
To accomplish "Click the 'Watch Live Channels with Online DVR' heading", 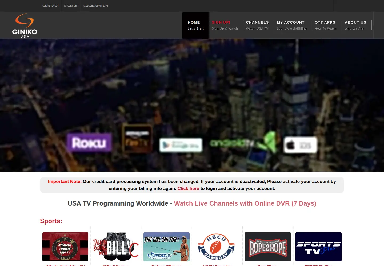I will [x=245, y=203].
